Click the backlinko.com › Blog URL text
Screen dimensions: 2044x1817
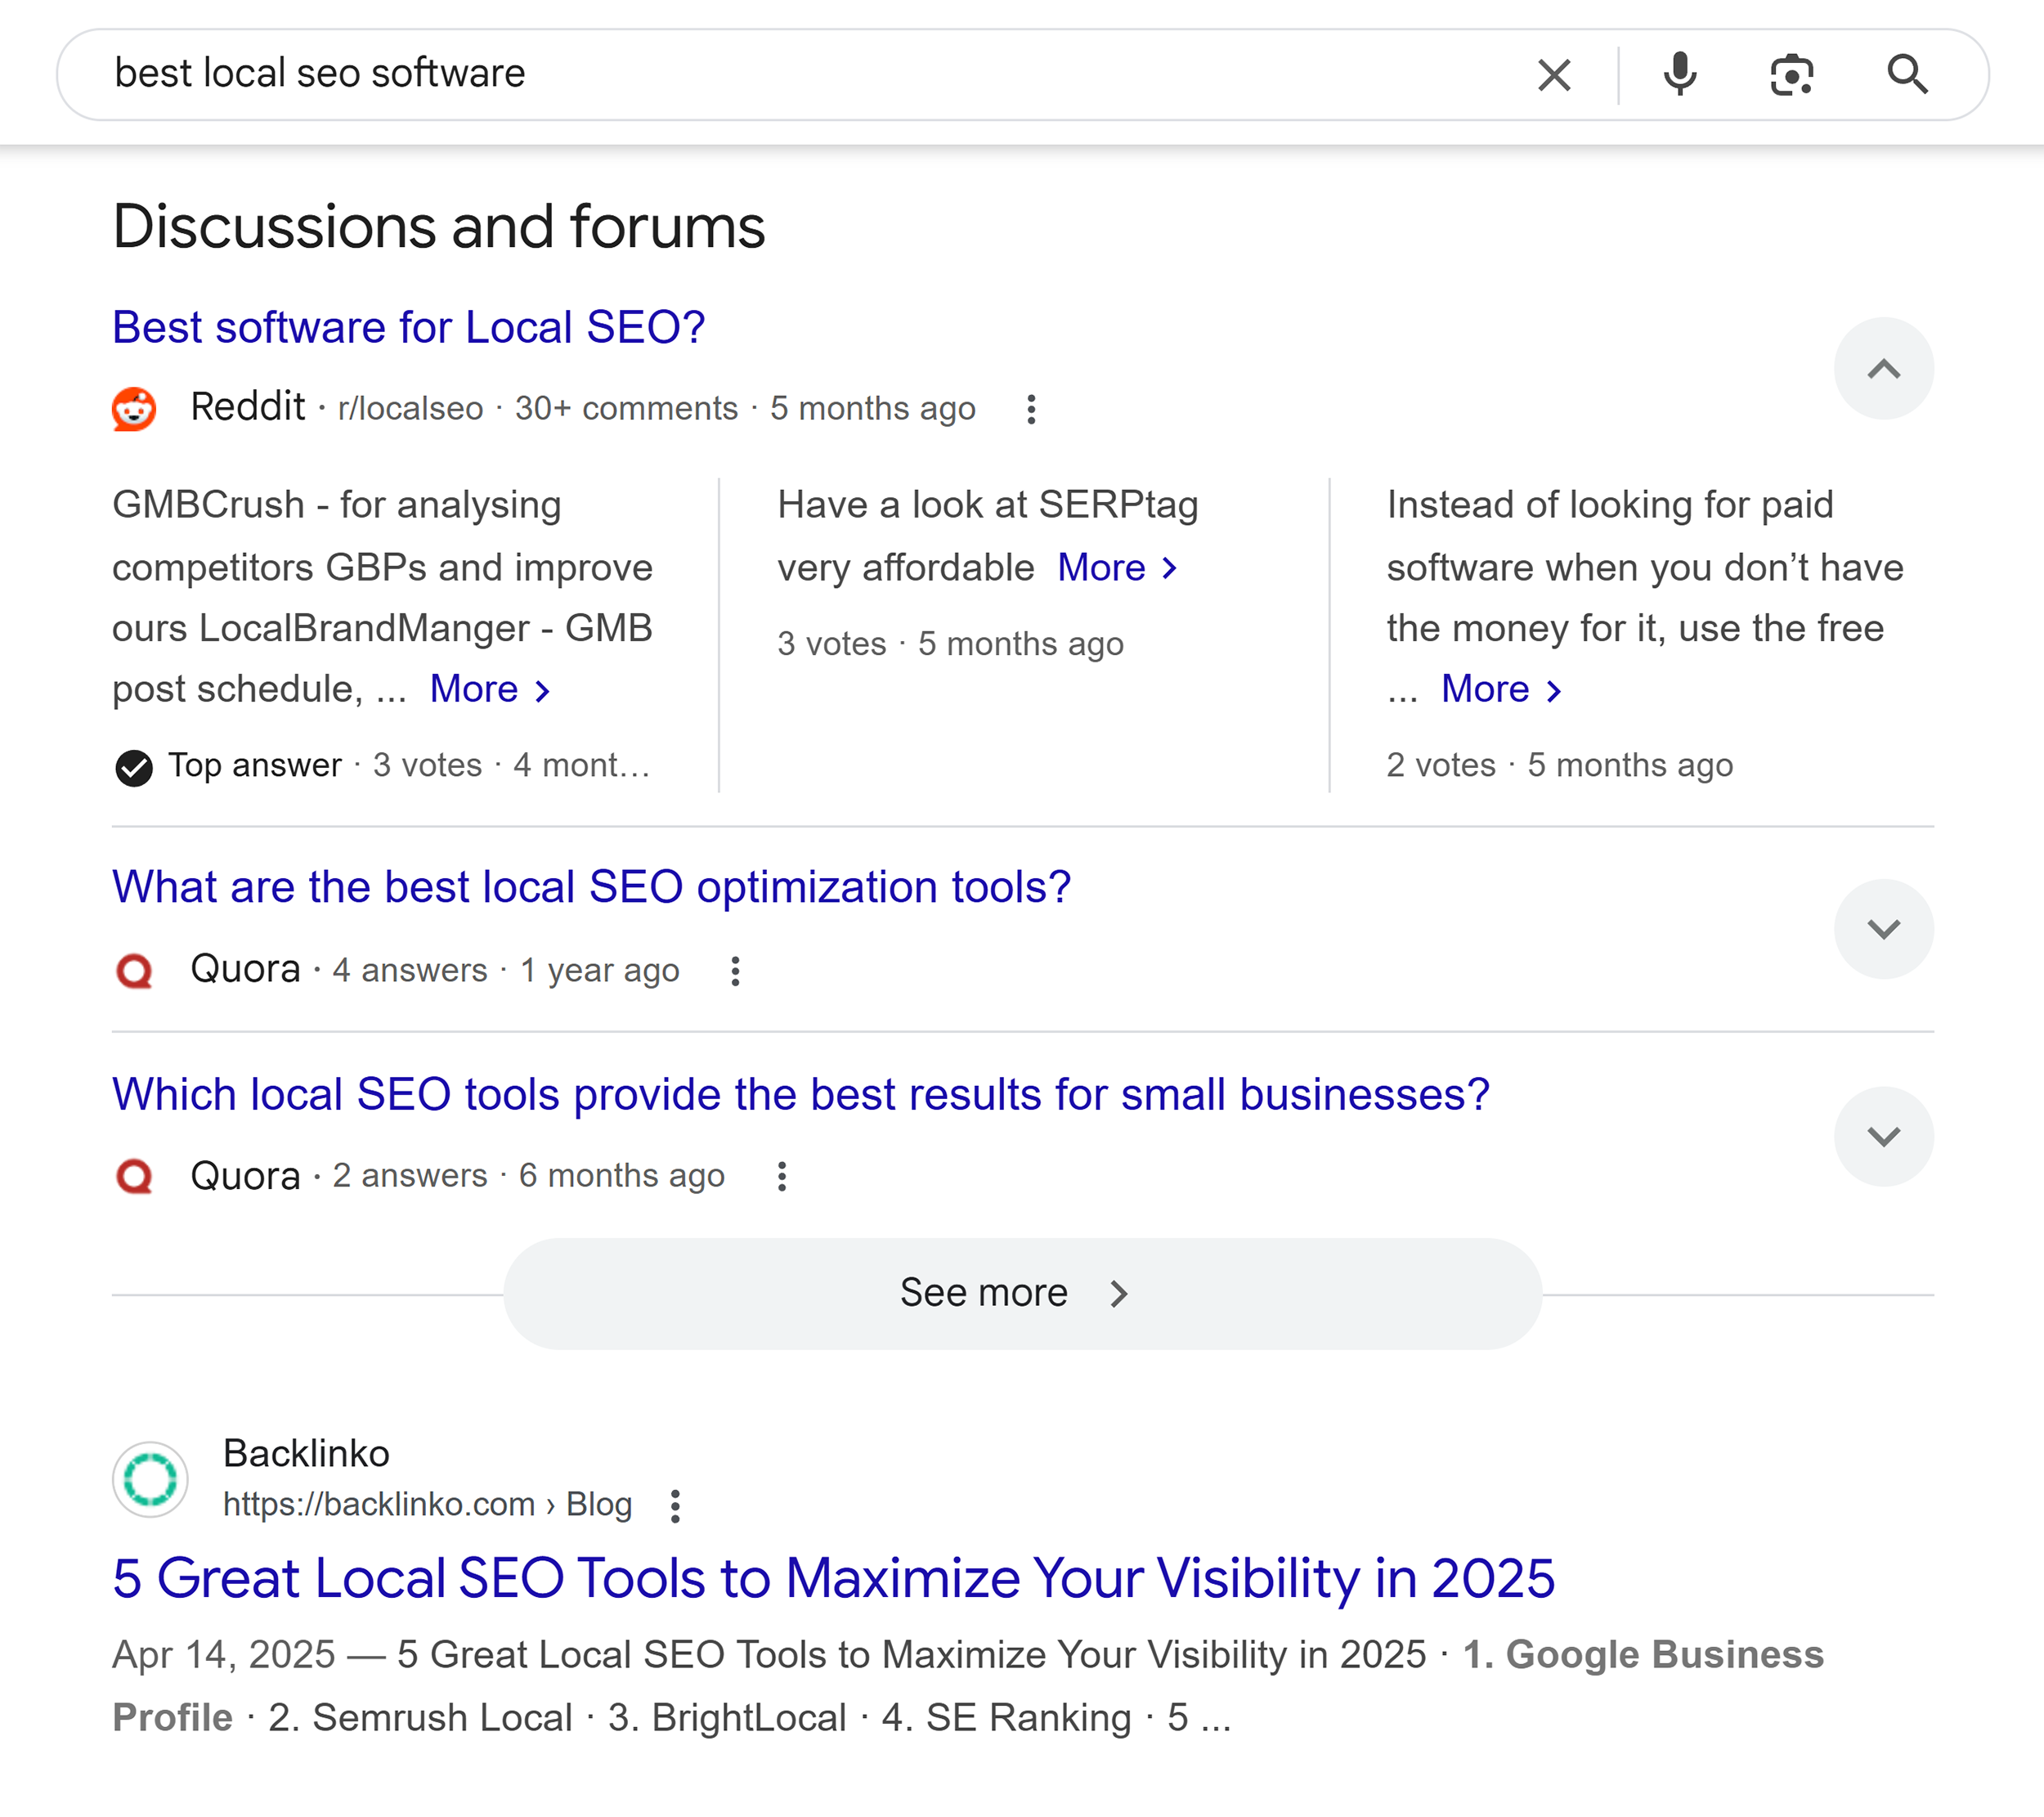(x=427, y=1504)
